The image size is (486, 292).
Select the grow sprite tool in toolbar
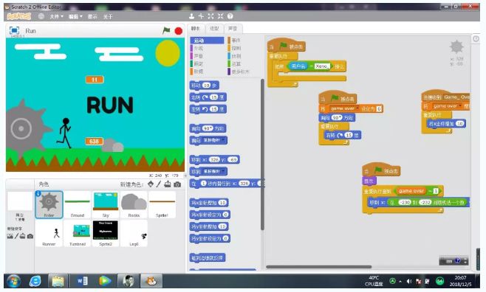point(211,16)
